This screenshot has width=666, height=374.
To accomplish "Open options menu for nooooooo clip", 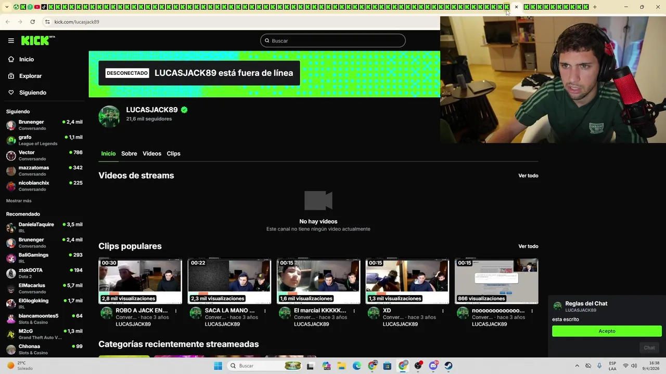I will (x=532, y=311).
